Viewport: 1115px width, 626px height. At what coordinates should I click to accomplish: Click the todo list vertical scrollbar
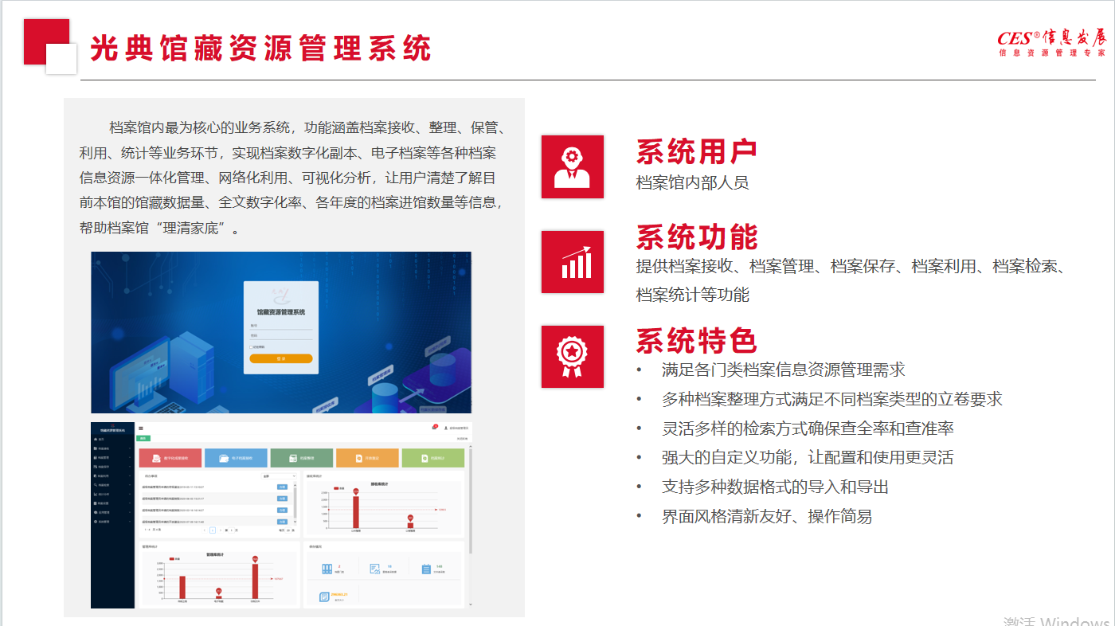coord(295,502)
